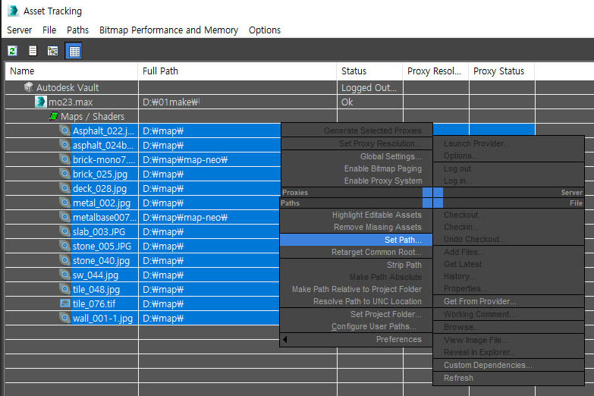Click the bitmap icon beside brick-mono7
This screenshot has width=594, height=396.
[65, 159]
